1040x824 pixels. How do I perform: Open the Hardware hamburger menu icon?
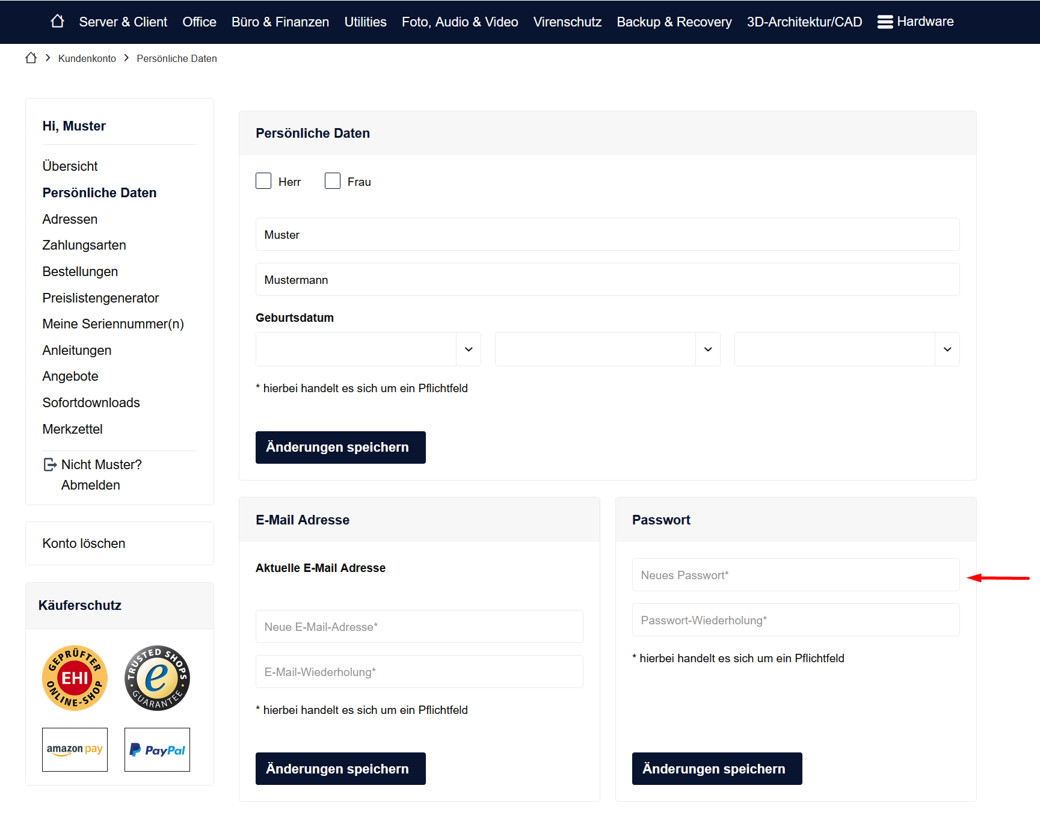point(884,22)
